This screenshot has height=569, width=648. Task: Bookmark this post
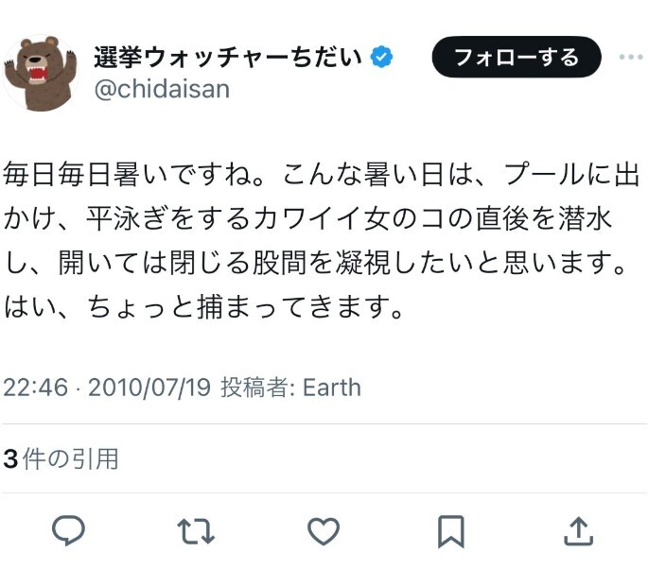[x=451, y=531]
